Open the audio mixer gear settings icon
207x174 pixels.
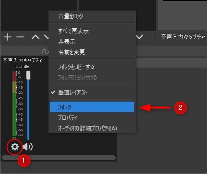point(15,147)
